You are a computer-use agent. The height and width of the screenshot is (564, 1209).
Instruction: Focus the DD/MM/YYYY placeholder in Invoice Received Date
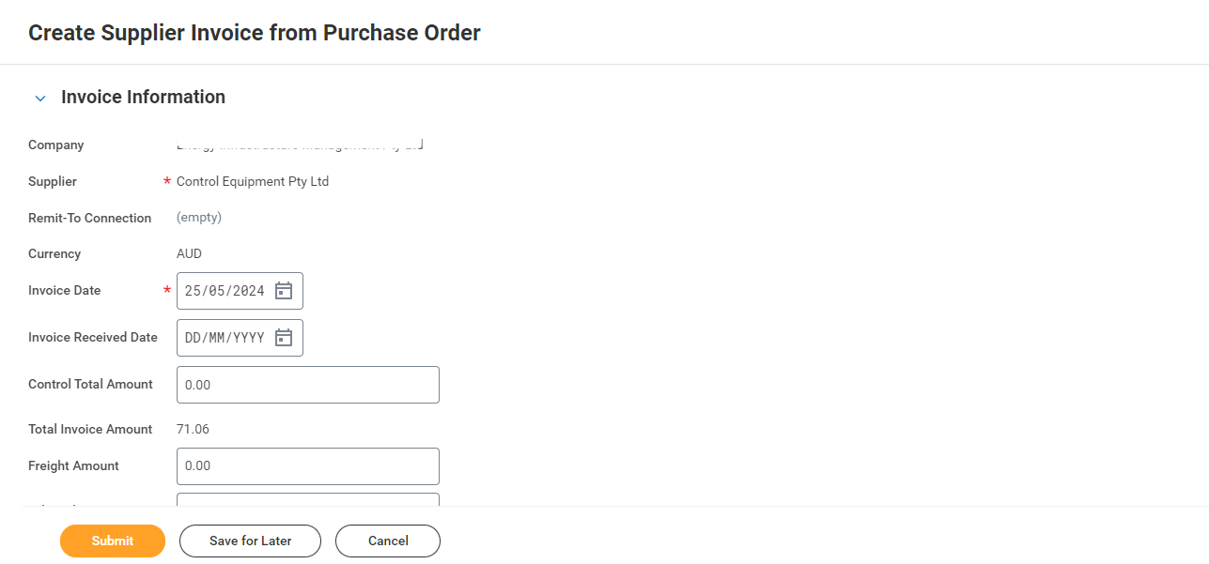click(225, 338)
